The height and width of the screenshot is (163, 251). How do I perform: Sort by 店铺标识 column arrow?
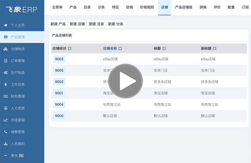70,48
